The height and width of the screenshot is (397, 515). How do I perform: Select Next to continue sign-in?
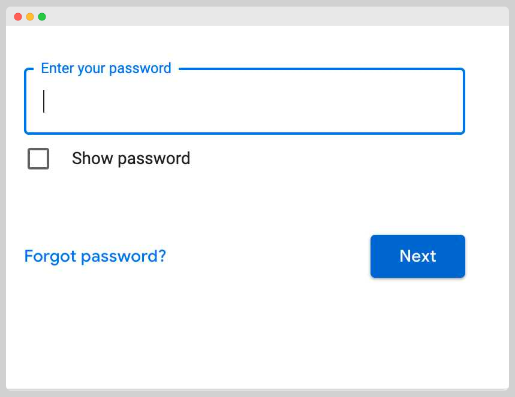pos(417,256)
